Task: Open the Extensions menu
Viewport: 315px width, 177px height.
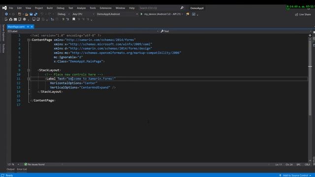Action: tap(105, 8)
